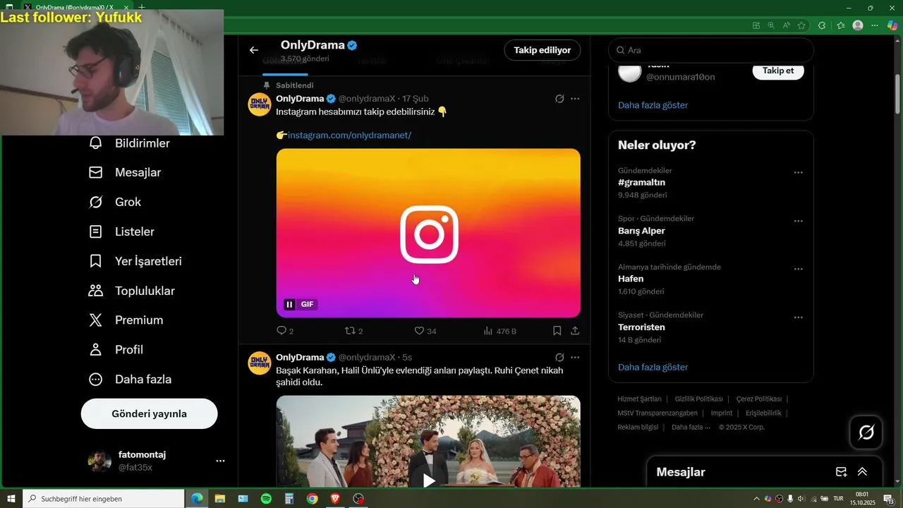The height and width of the screenshot is (508, 903).
Task: Add page to favorites star
Action: point(801,25)
